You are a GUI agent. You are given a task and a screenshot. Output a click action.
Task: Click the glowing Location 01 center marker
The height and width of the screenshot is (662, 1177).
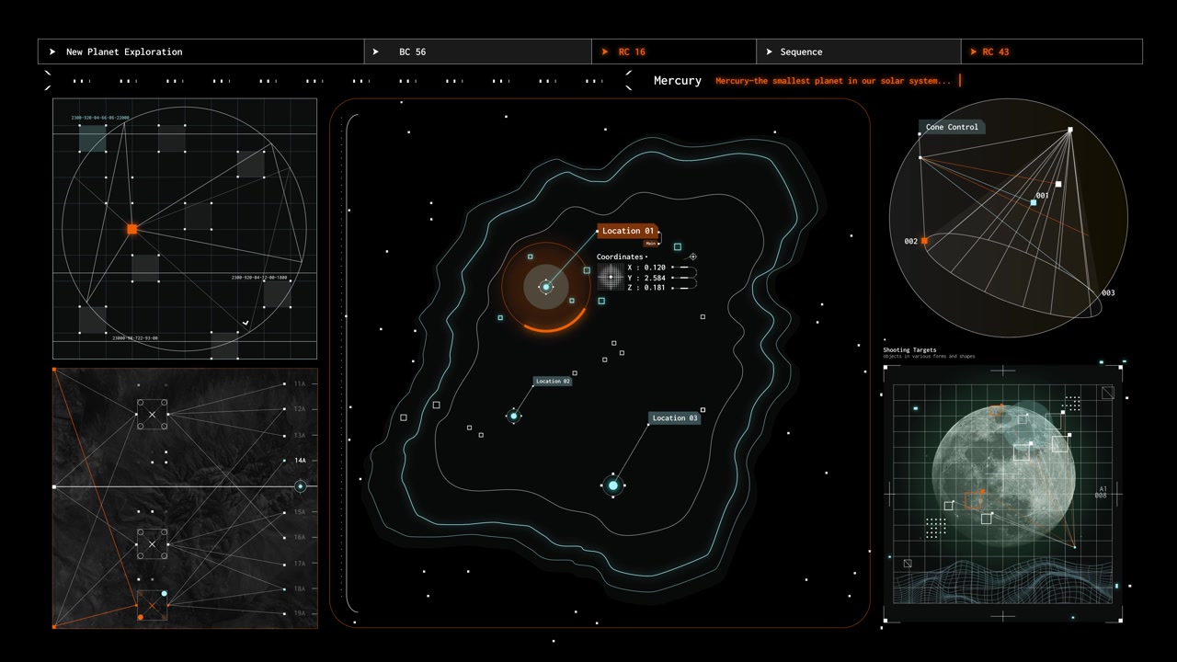[x=546, y=287]
